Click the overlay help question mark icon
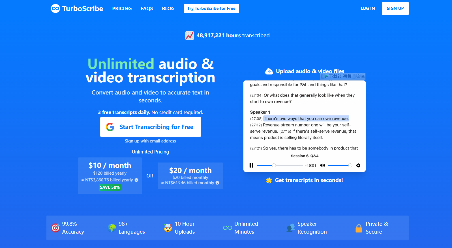Viewport: 452px width, 248px height. (358, 76)
